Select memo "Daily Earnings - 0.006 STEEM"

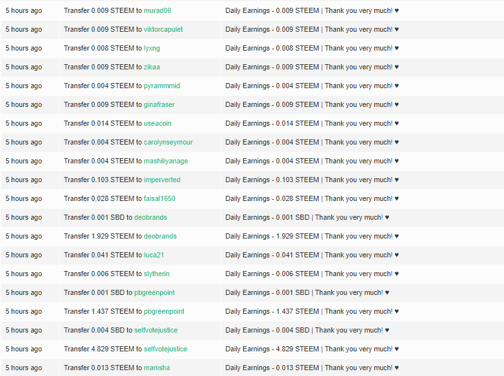(x=272, y=274)
